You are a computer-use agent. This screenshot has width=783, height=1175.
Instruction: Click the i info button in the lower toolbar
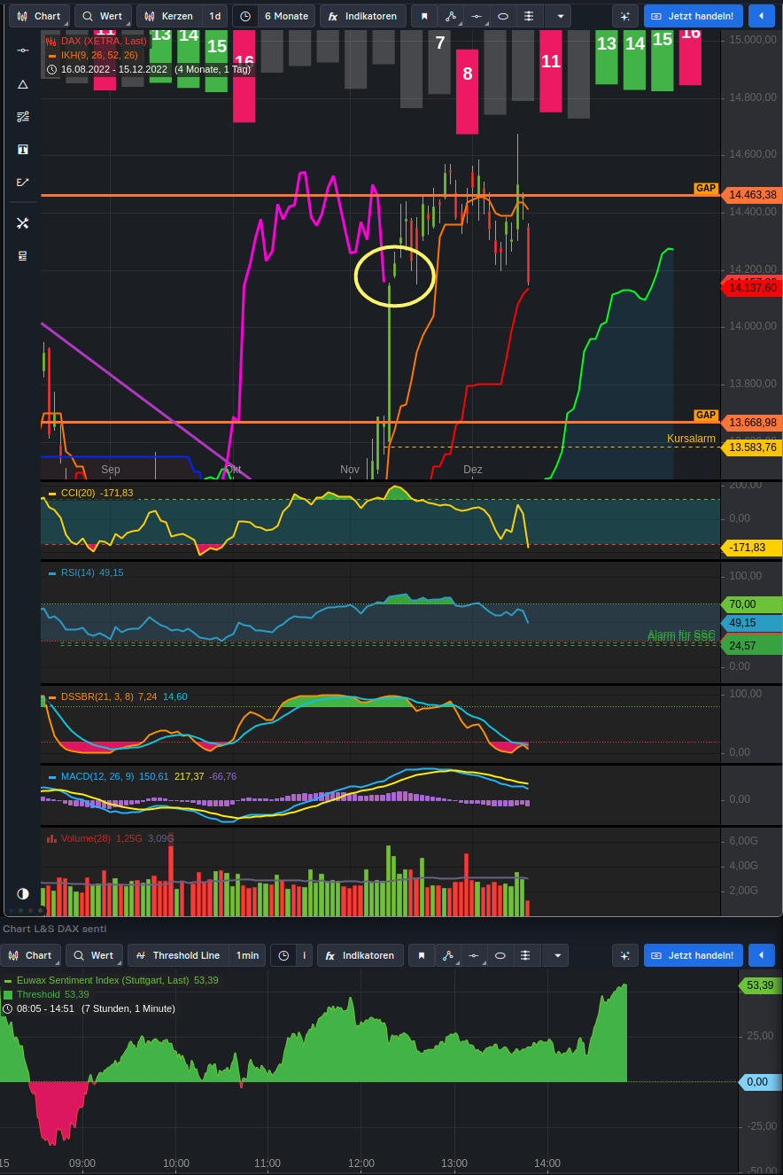(x=305, y=955)
